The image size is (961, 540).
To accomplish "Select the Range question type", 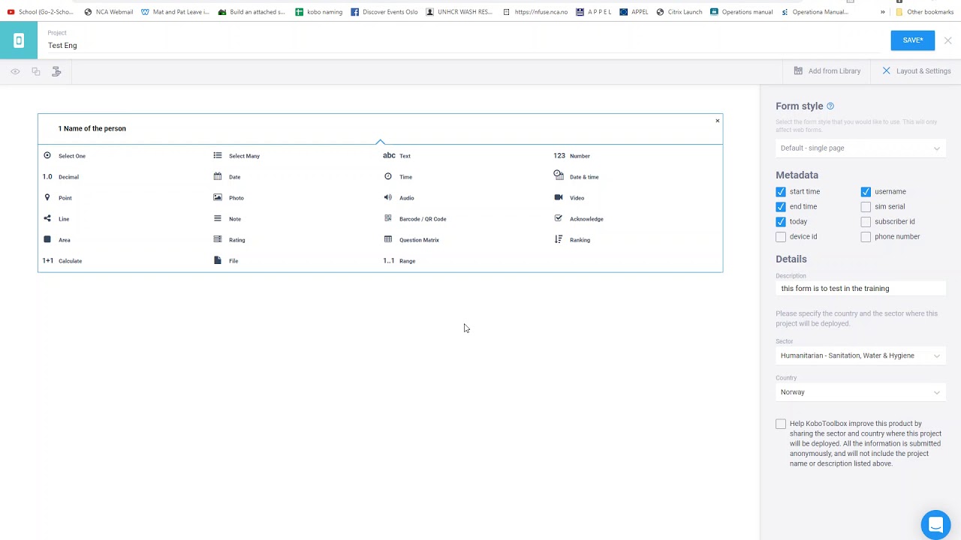I will (x=399, y=261).
